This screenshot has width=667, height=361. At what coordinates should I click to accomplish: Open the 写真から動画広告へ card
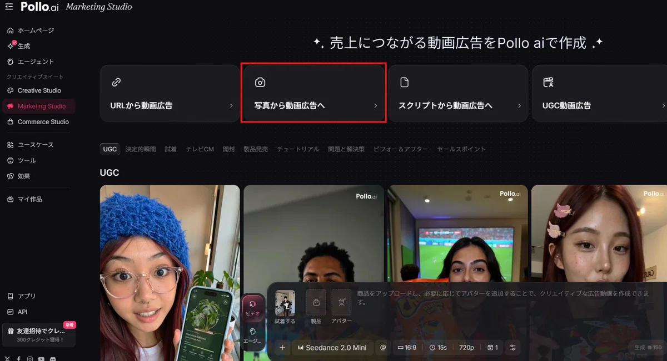[x=313, y=93]
